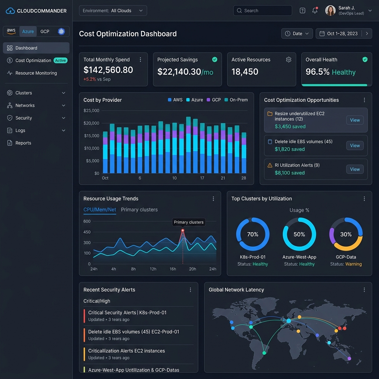Viewport: 379px width, 379px height.
Task: Click the K8s-Prod-01 70% donut chart
Action: click(x=252, y=234)
